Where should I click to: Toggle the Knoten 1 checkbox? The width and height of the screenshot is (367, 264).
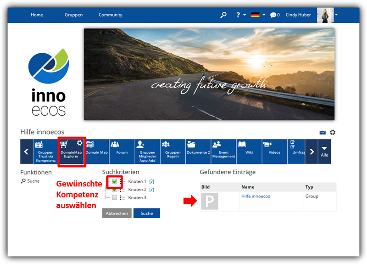[x=114, y=182]
